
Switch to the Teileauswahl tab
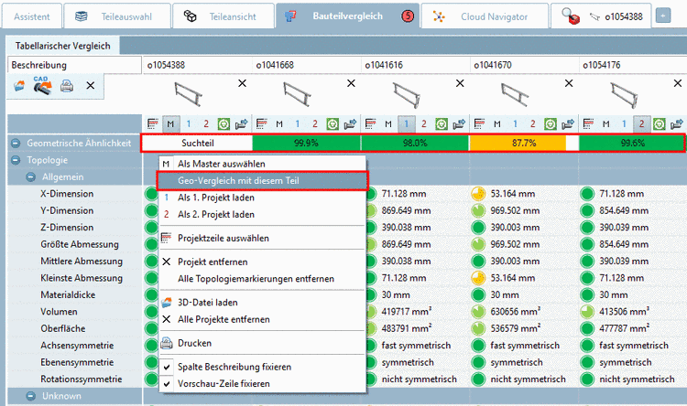tap(117, 16)
